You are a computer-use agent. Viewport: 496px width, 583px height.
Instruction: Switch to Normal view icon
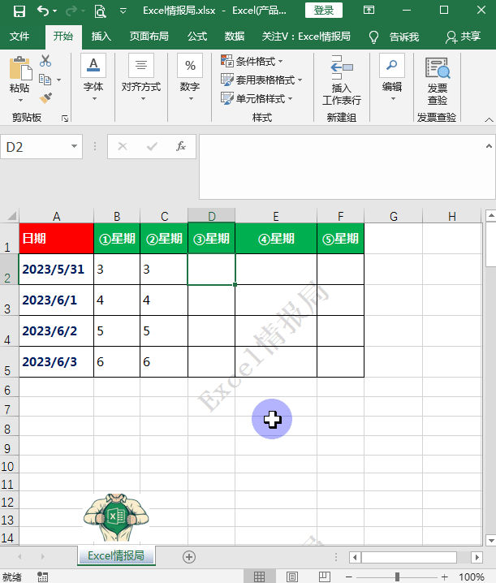(259, 577)
